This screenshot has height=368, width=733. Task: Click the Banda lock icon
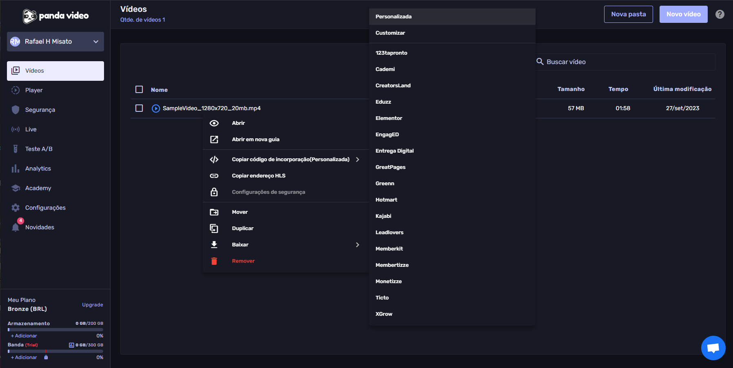point(46,357)
